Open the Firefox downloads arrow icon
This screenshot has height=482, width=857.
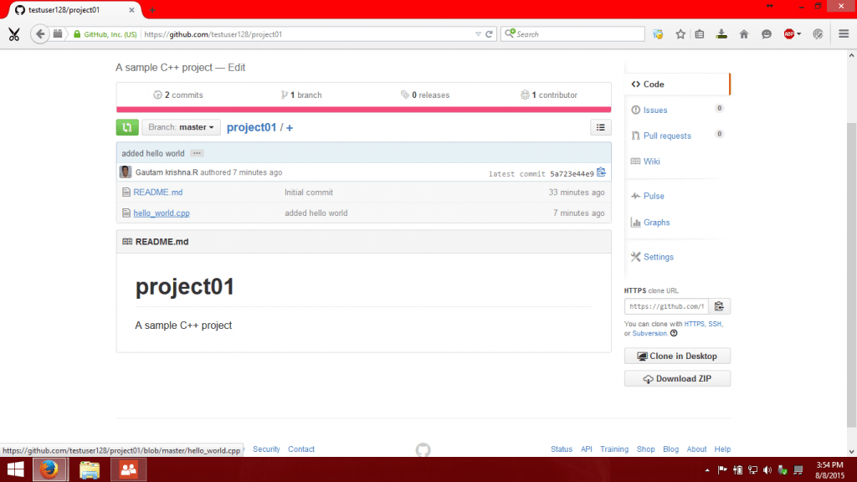click(721, 33)
